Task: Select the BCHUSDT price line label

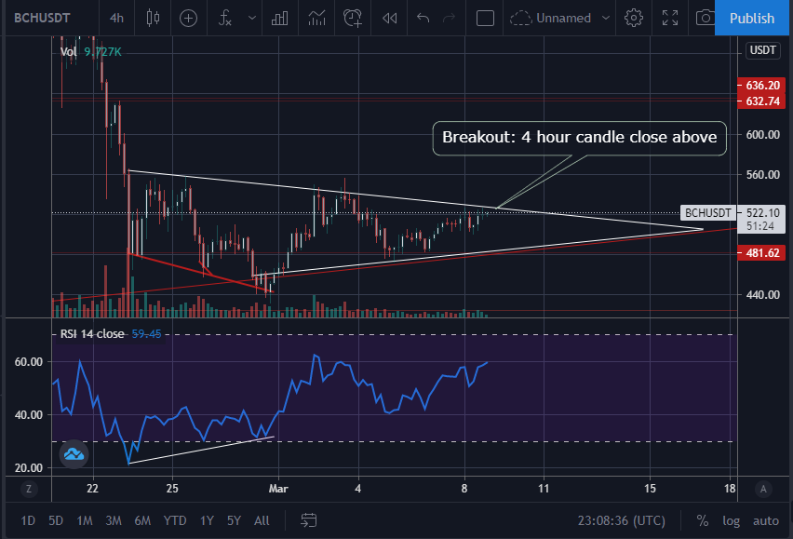Action: coord(708,213)
